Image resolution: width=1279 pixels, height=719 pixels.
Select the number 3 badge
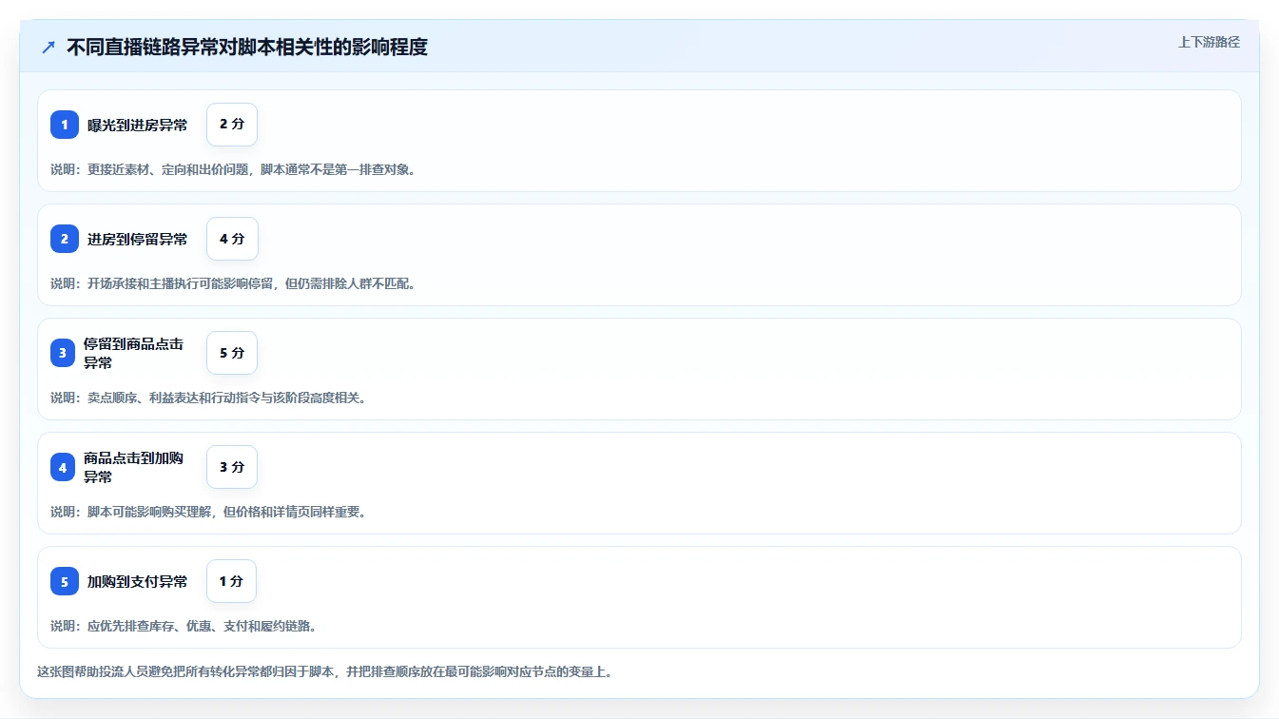(63, 353)
